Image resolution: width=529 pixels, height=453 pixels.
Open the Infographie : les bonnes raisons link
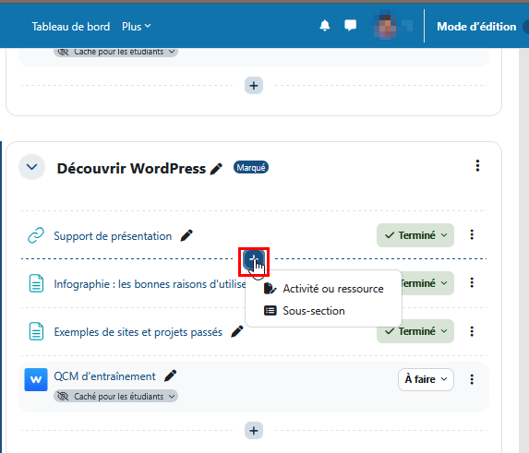tap(150, 284)
